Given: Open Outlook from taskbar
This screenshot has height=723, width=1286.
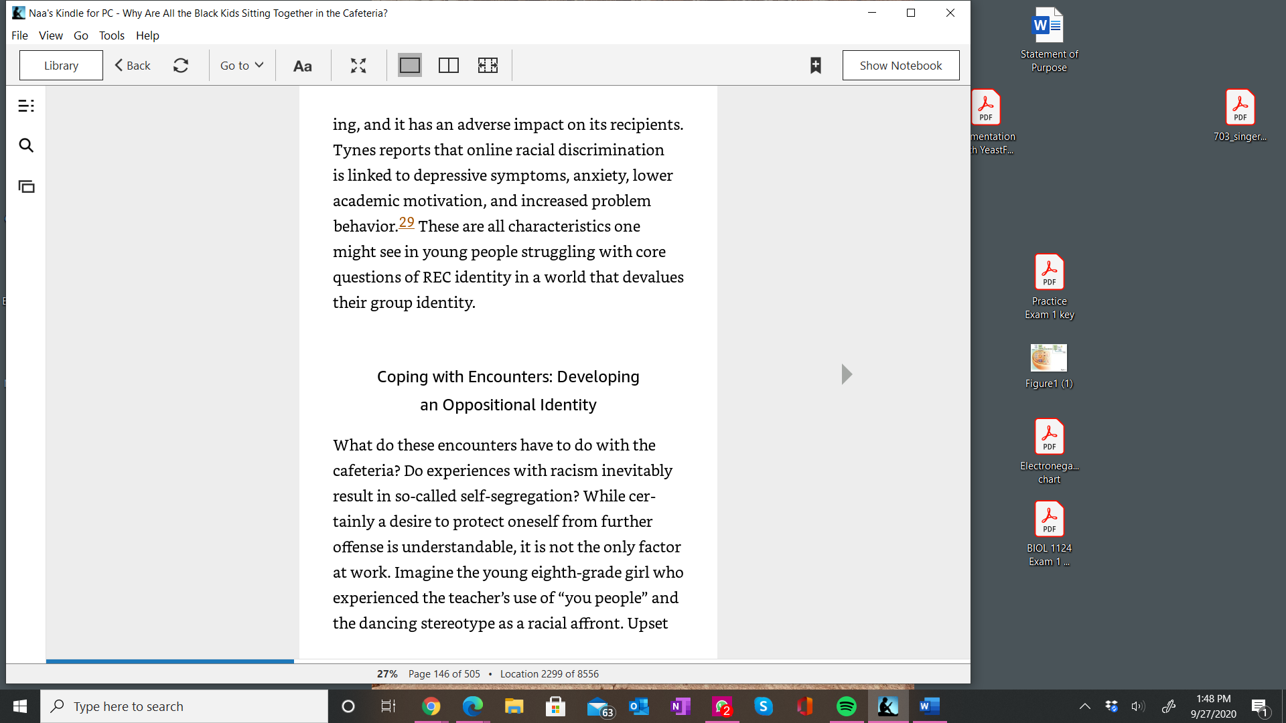Looking at the screenshot, I should [640, 706].
